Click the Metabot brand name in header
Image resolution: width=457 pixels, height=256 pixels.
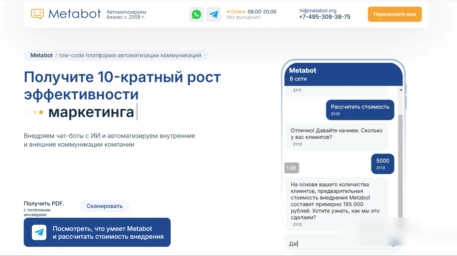75,14
